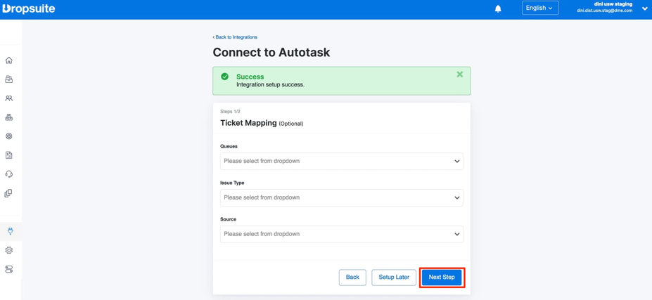The image size is (652, 300).
Task: Open the headset support icon in sidebar
Action: (8, 174)
